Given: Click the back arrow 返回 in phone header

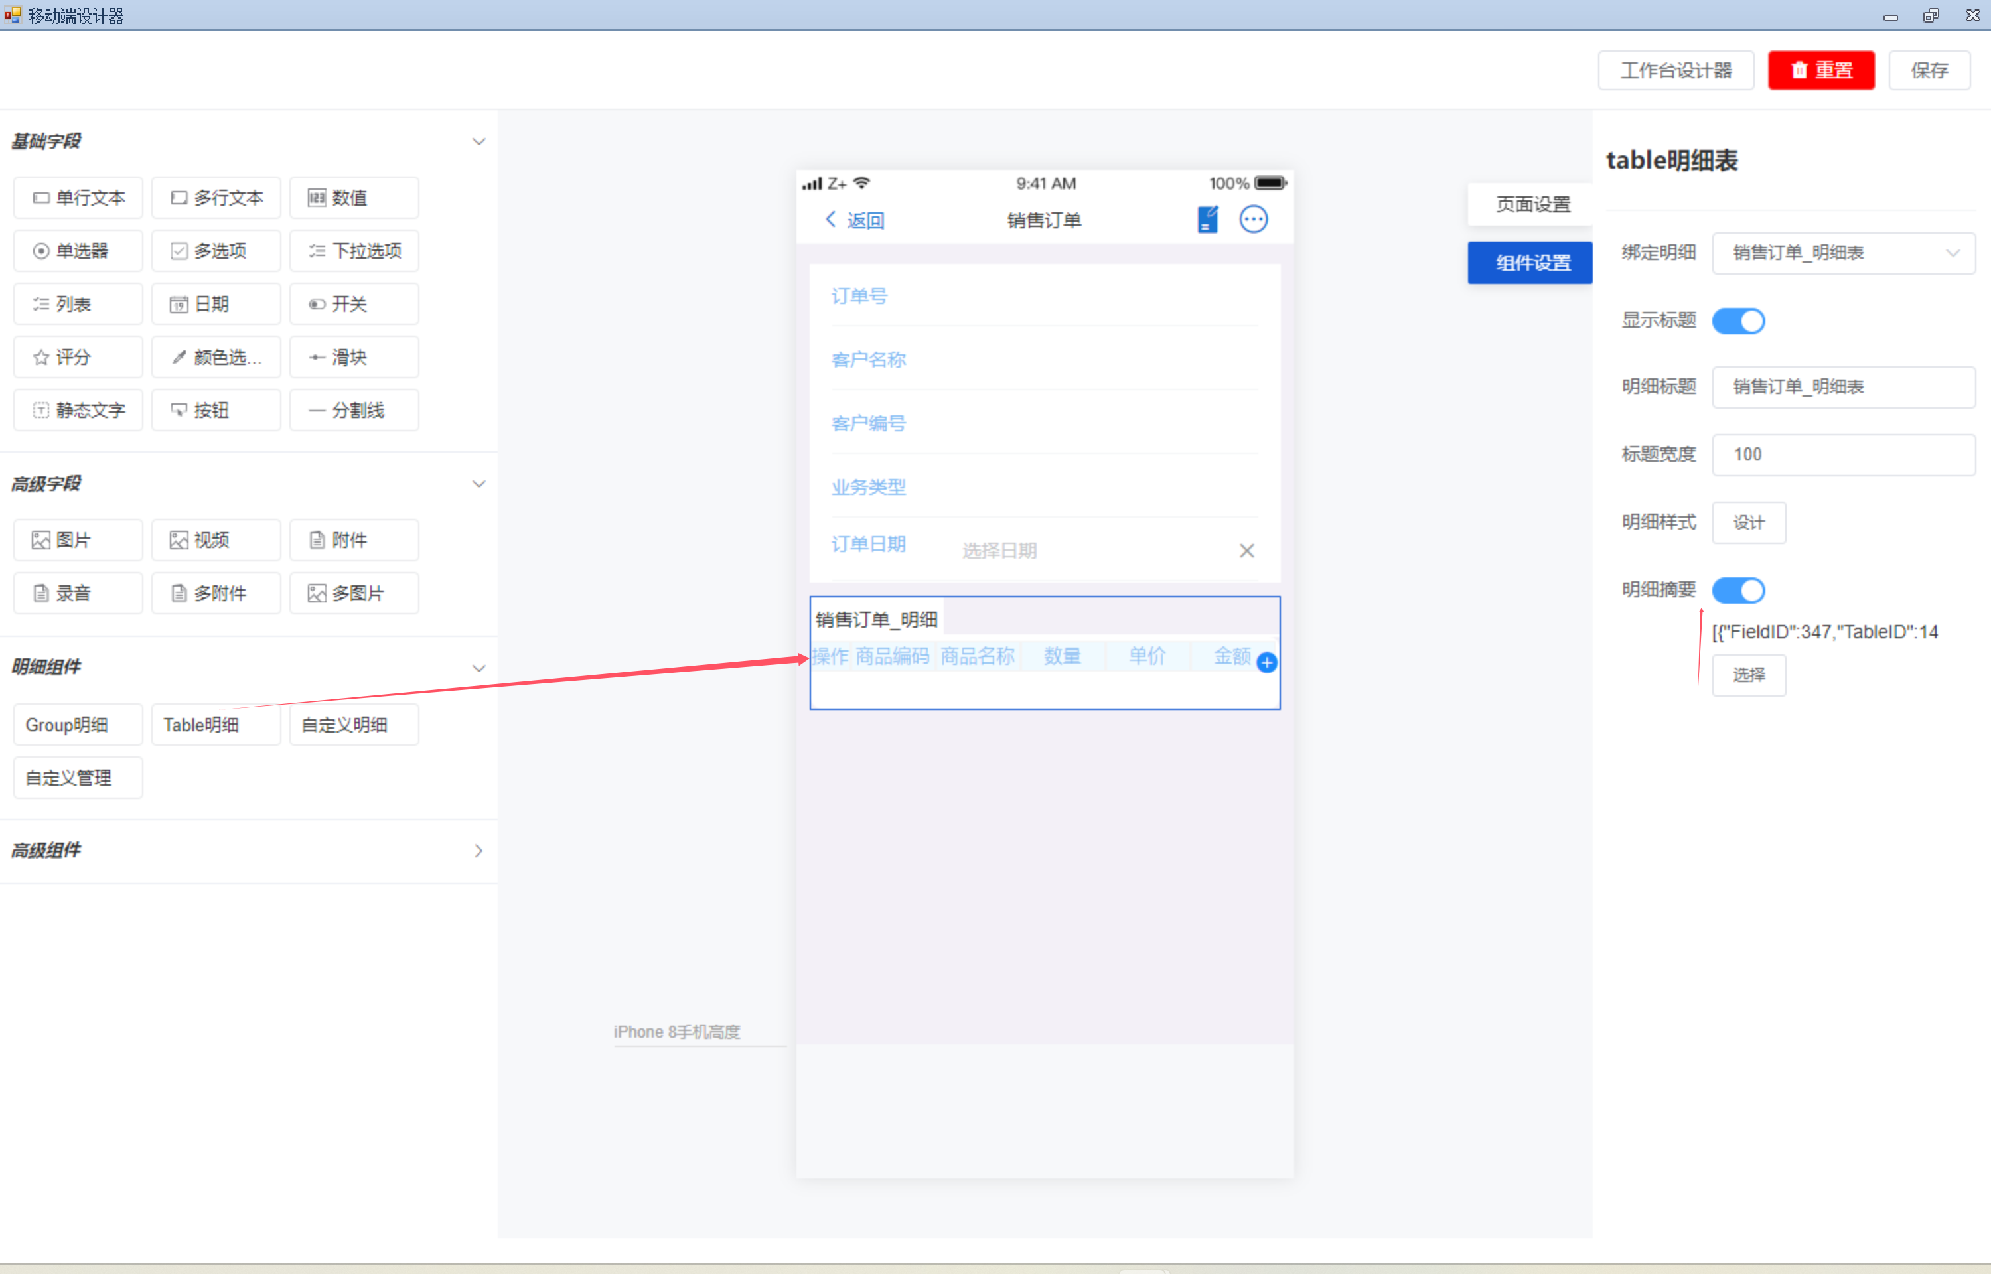Looking at the screenshot, I should pos(854,220).
